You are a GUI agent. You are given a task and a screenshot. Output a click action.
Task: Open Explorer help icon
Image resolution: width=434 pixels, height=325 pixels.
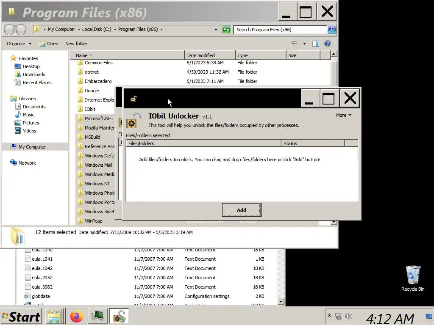[x=328, y=44]
